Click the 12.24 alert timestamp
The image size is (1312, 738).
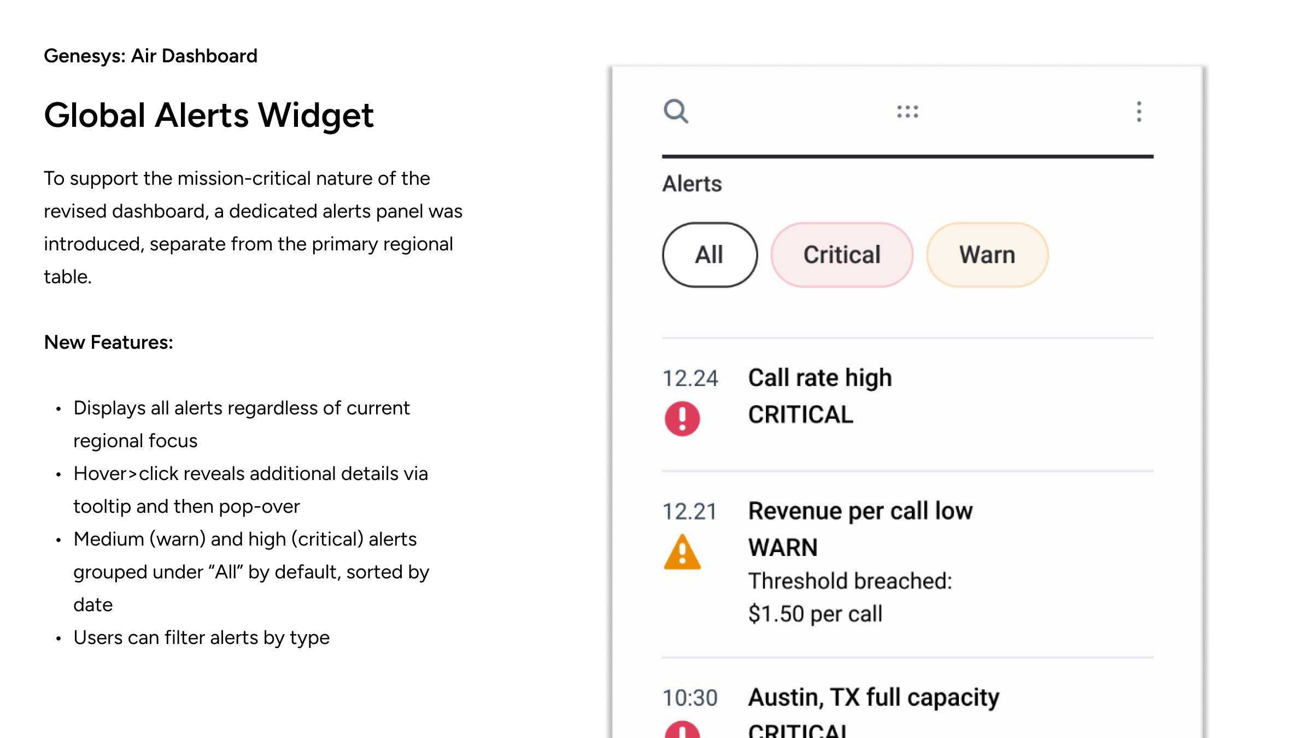690,378
